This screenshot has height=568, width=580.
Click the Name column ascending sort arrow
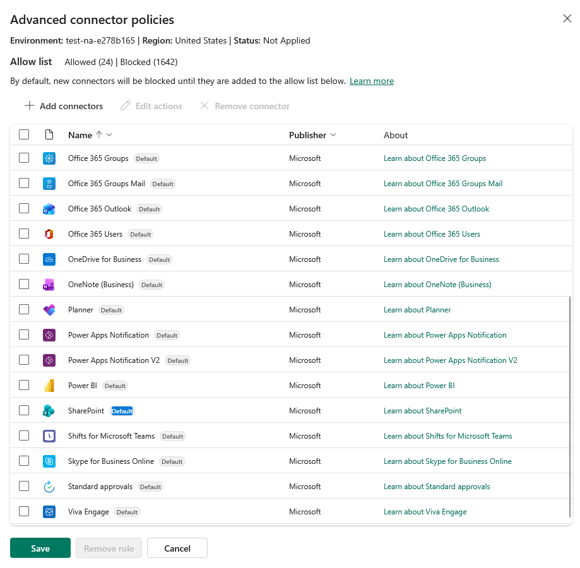(98, 134)
